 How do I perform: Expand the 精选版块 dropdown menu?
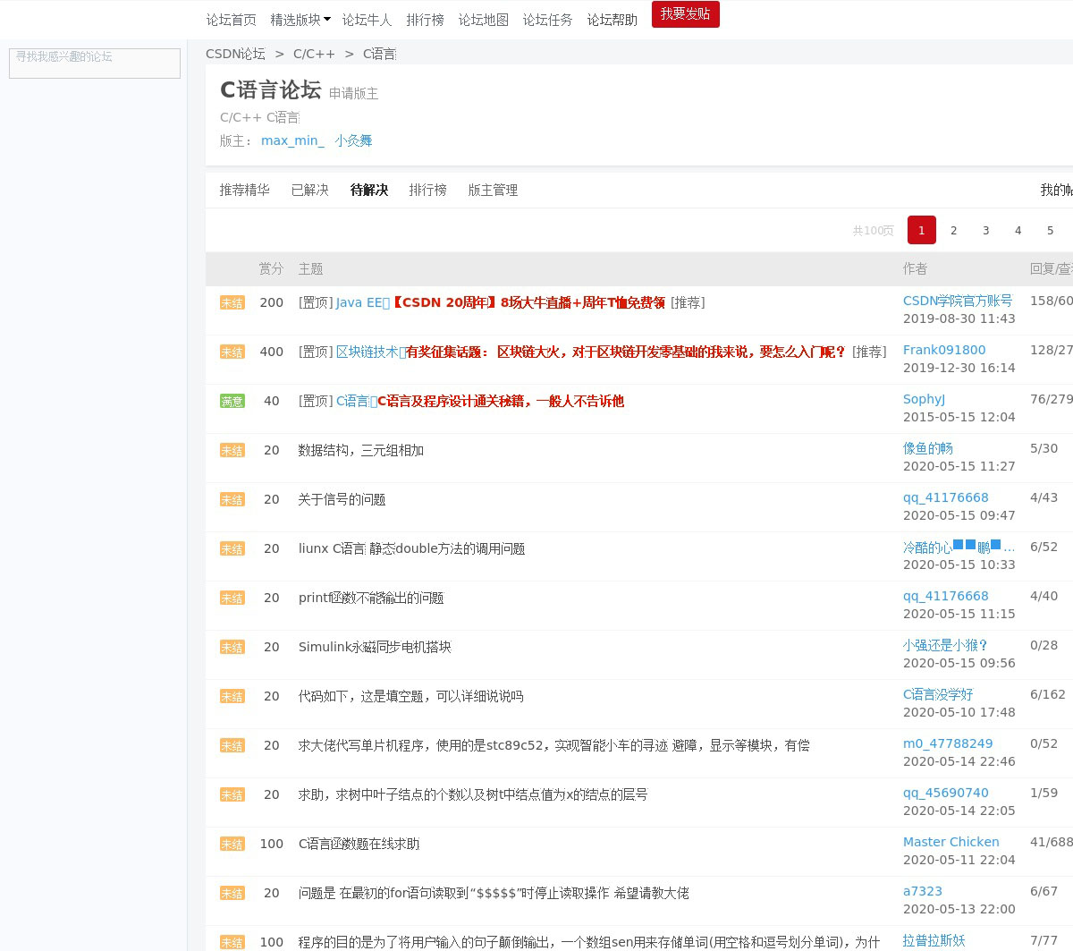(300, 20)
